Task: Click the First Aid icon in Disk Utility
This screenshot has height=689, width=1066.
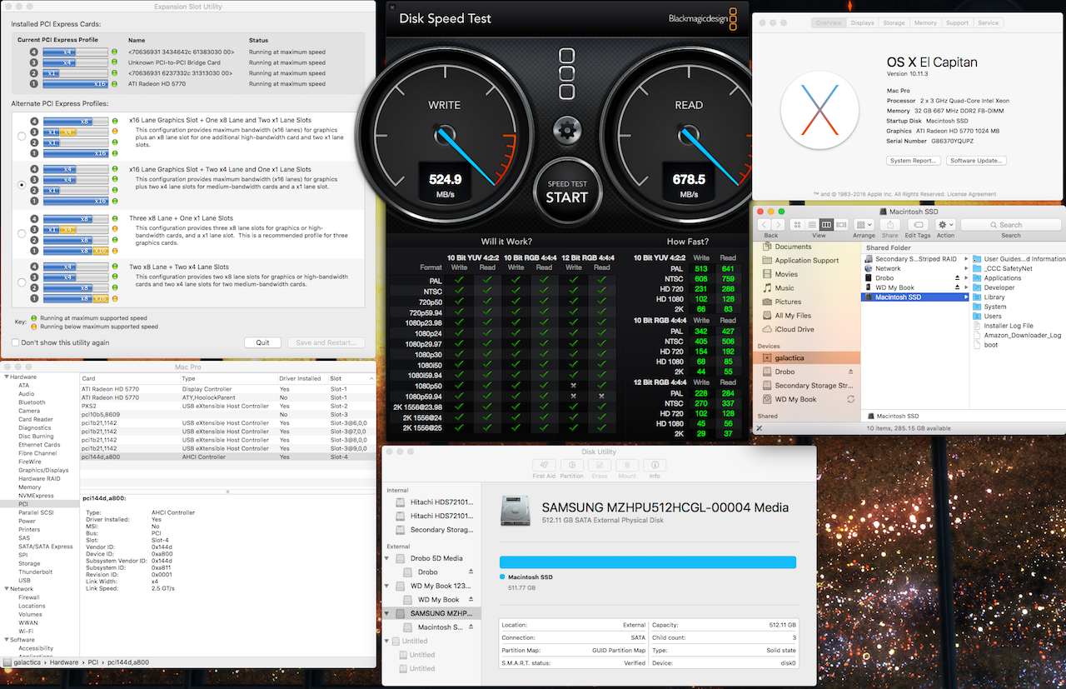Action: [544, 465]
